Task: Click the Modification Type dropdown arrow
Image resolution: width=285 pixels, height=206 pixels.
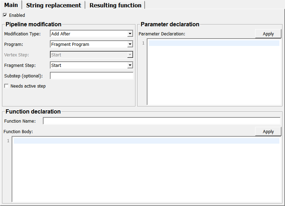Action: pyautogui.click(x=130, y=34)
